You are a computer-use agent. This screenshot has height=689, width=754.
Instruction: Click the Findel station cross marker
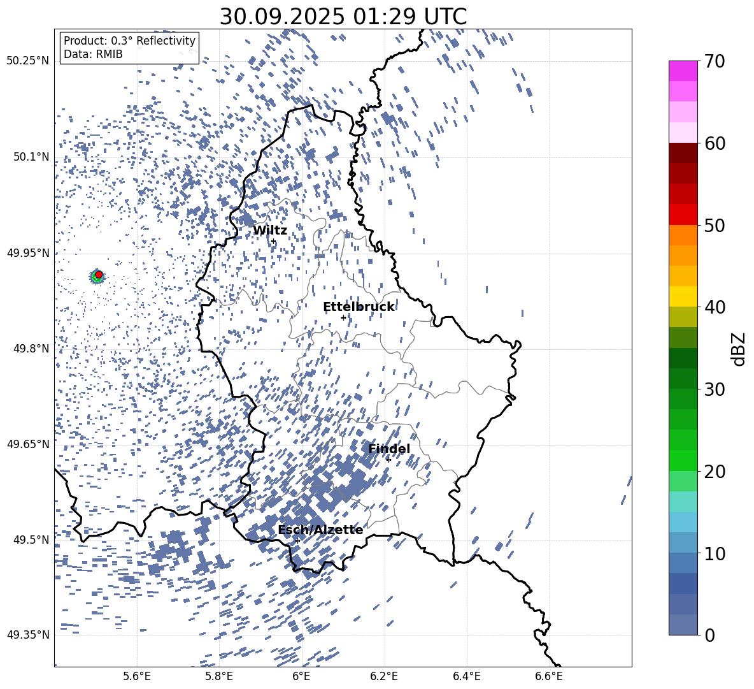(x=388, y=460)
